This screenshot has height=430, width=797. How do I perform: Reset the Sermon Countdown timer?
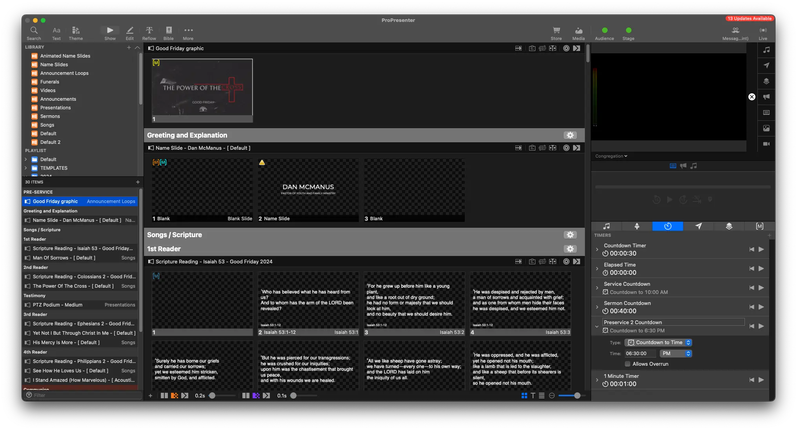pos(752,307)
